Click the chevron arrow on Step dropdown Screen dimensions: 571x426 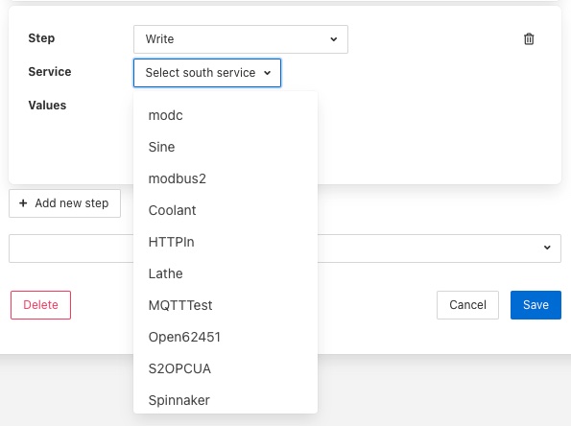tap(334, 39)
